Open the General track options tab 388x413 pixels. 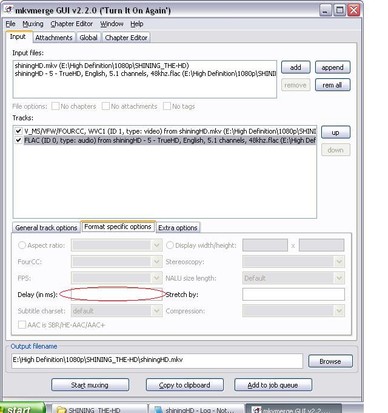[x=46, y=228]
